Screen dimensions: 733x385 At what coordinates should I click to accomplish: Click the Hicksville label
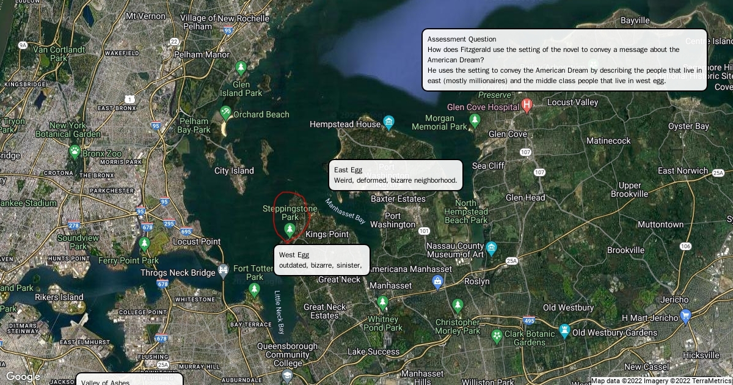701,355
